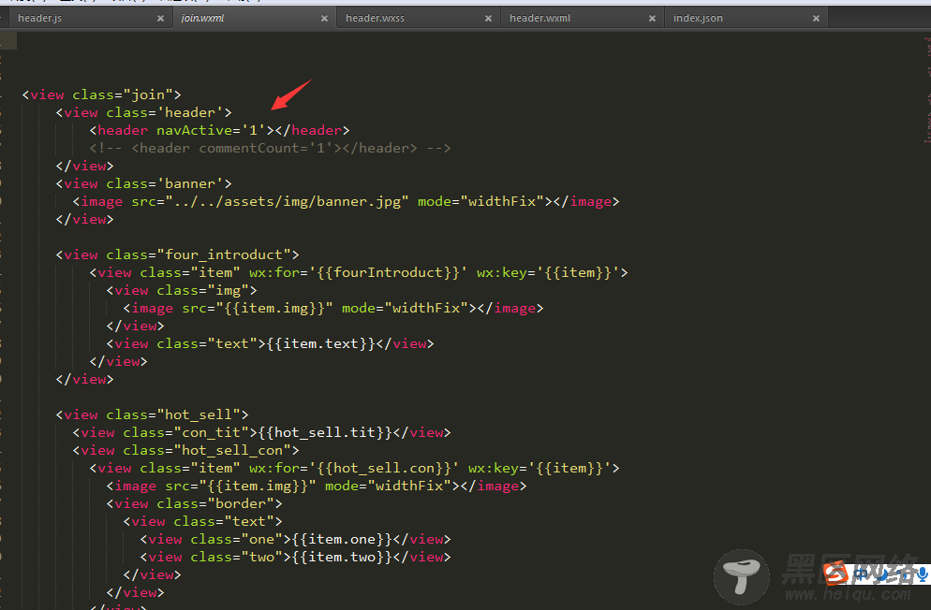931x610 pixels.
Task: Click the class='banner' view line
Action: (x=143, y=183)
